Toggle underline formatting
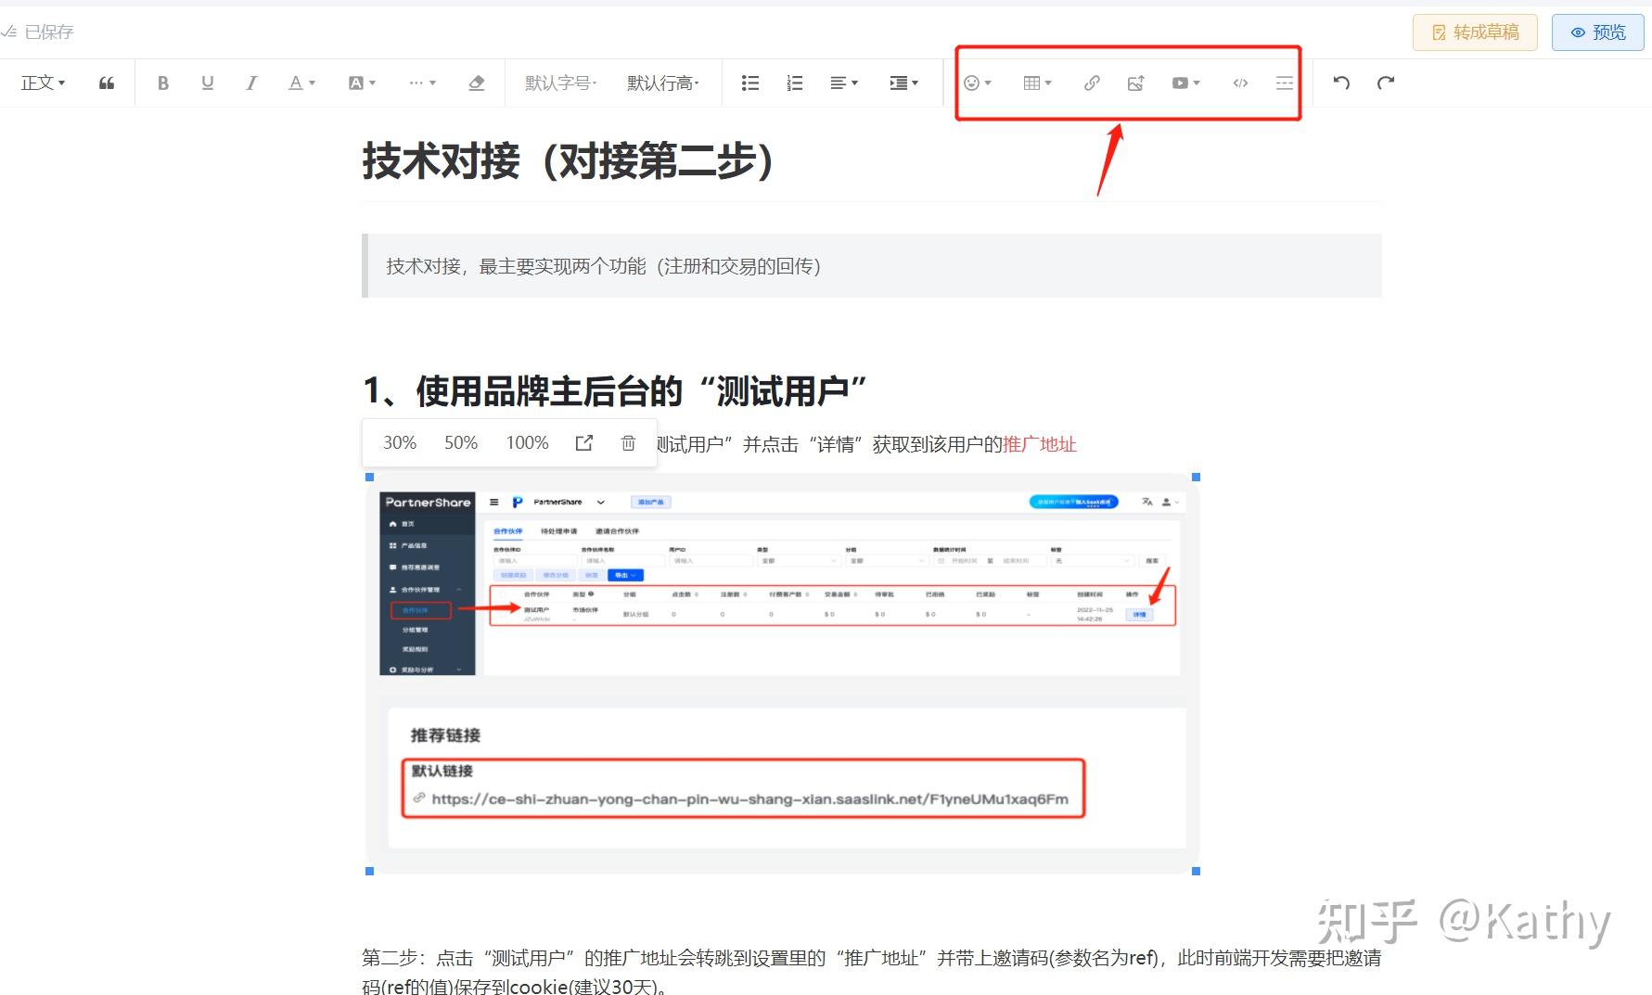1652x995 pixels. pyautogui.click(x=208, y=83)
